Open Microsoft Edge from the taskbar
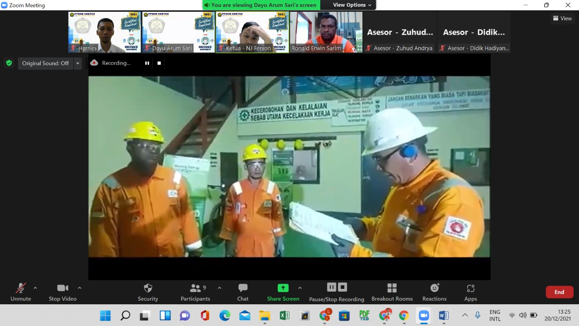 [x=225, y=316]
